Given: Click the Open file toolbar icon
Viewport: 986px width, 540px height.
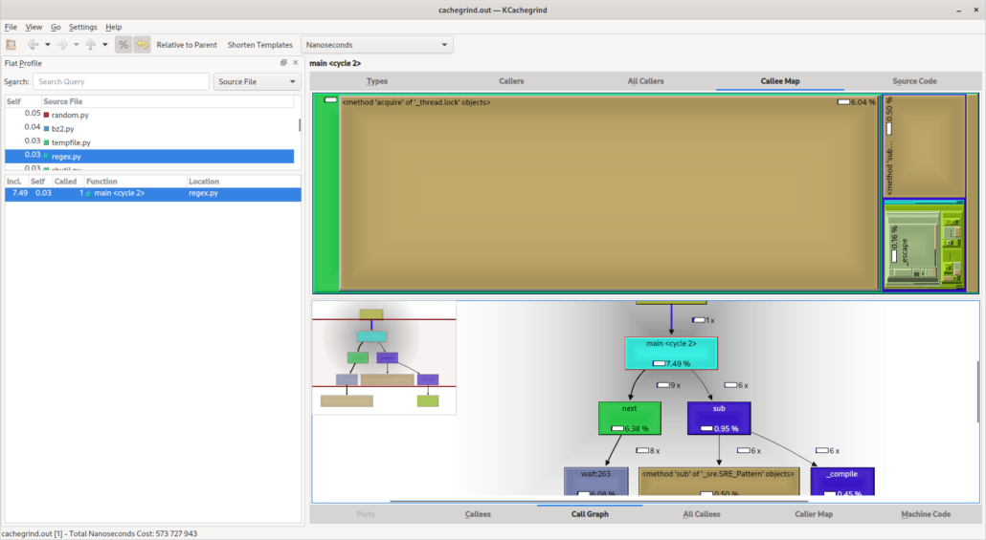Looking at the screenshot, I should click(x=11, y=45).
